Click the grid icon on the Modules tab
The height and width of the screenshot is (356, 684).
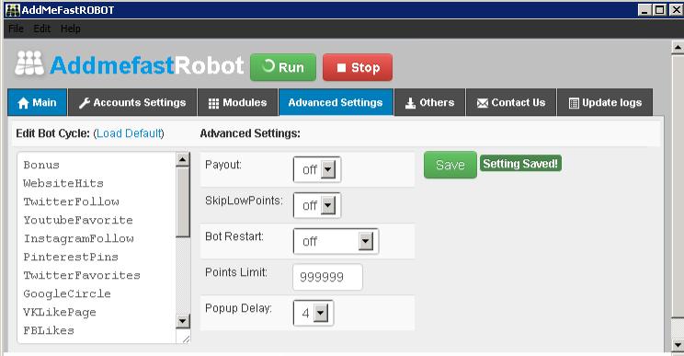tap(213, 103)
